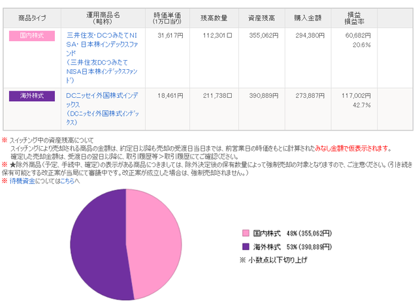Image resolution: width=418 pixels, height=306 pixels.
Task: Open the 待機資金 link
Action: tap(22, 181)
